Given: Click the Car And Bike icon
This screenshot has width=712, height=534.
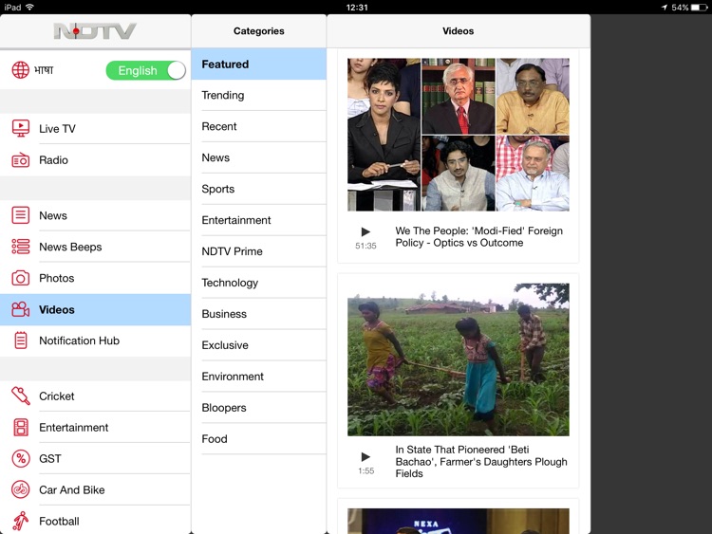Looking at the screenshot, I should 21,490.
